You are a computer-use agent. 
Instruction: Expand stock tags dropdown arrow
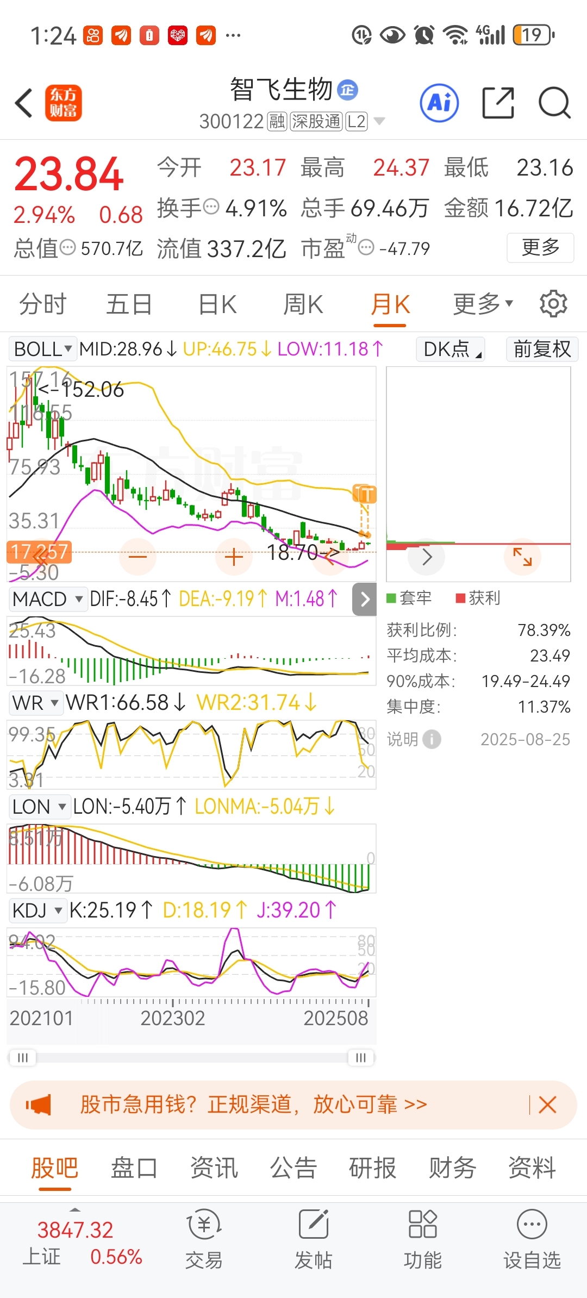379,121
